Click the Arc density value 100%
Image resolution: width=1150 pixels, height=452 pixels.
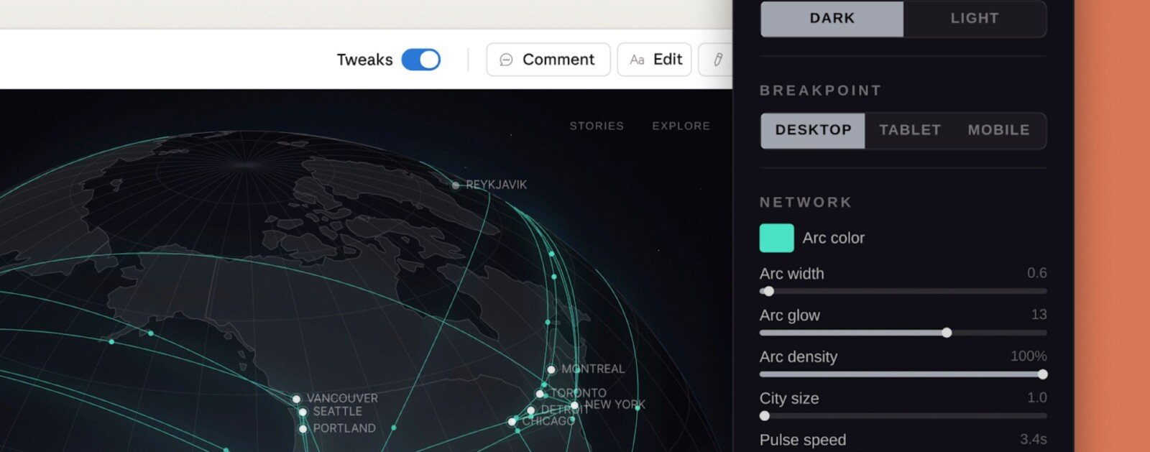pos(1029,356)
